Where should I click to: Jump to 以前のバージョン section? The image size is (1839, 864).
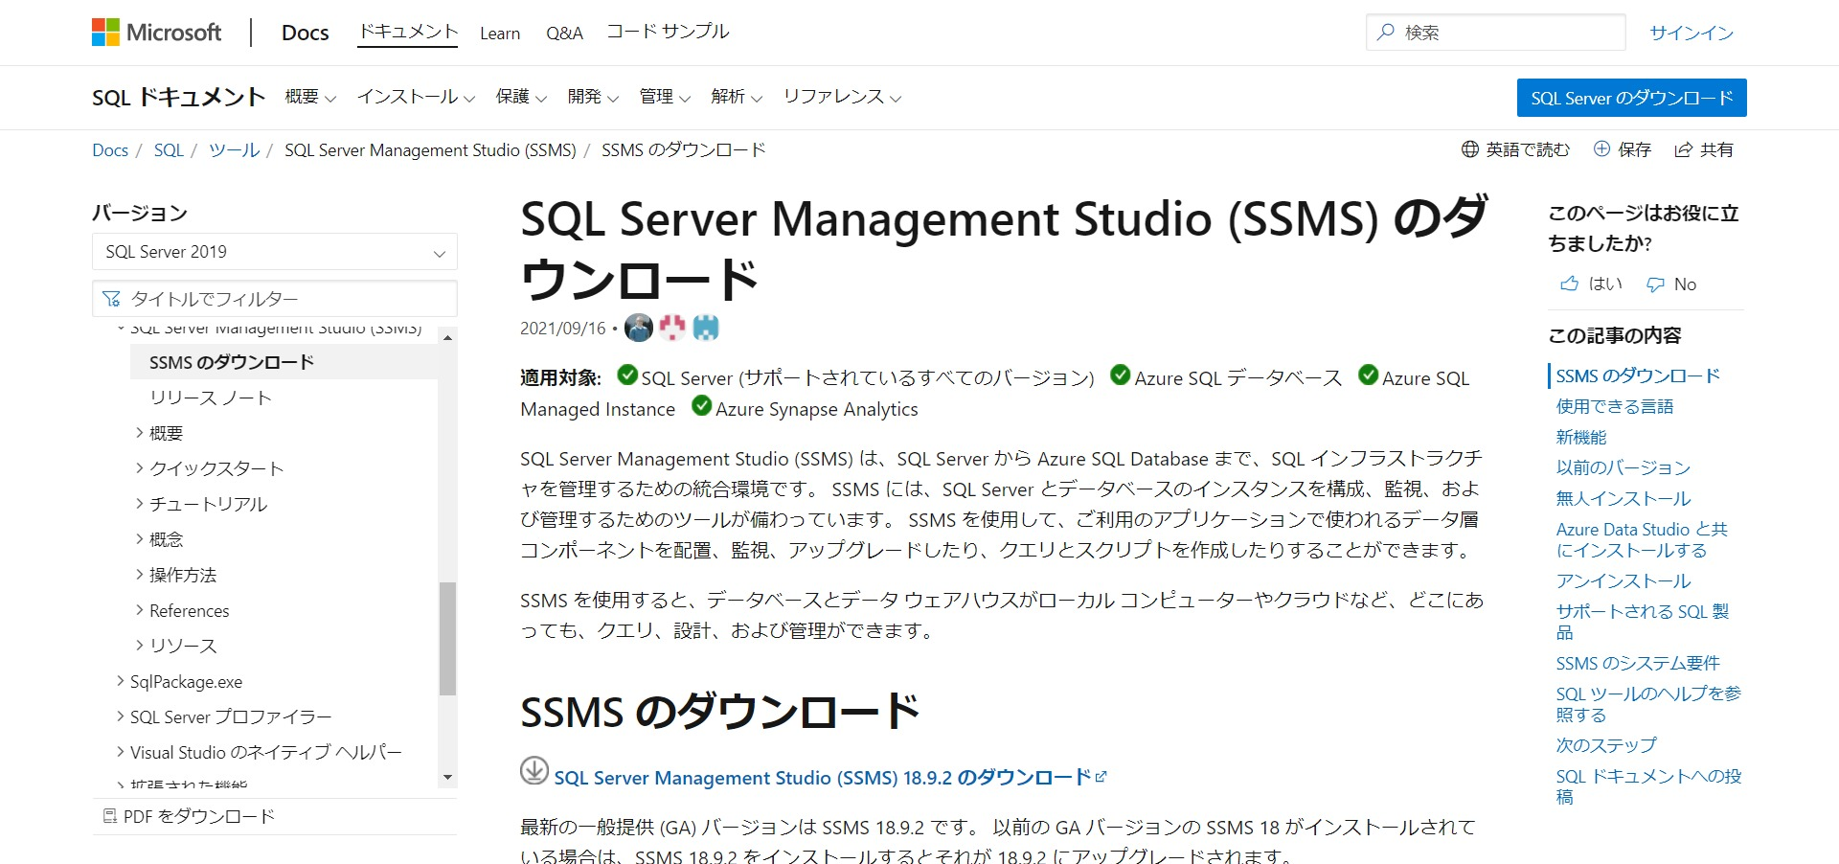(1623, 467)
